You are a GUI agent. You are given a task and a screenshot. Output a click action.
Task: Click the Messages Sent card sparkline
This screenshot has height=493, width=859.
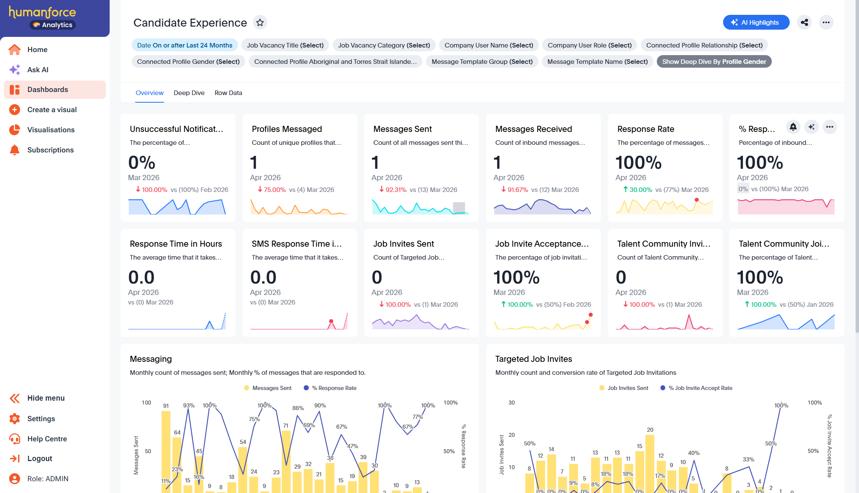click(x=420, y=206)
